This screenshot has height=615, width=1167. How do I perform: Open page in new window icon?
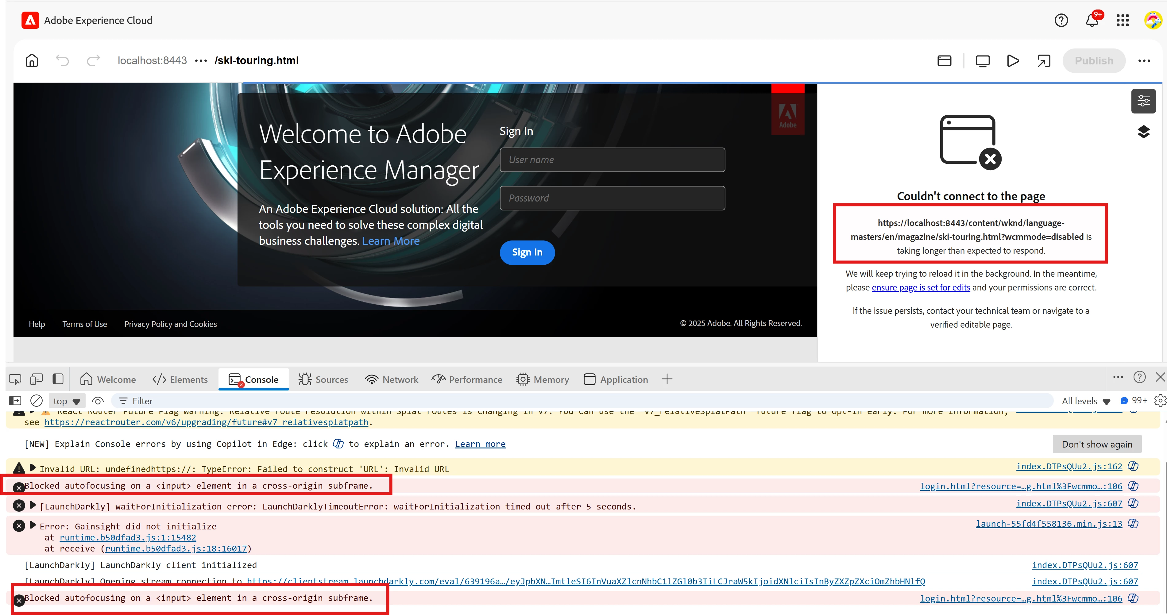coord(1044,61)
